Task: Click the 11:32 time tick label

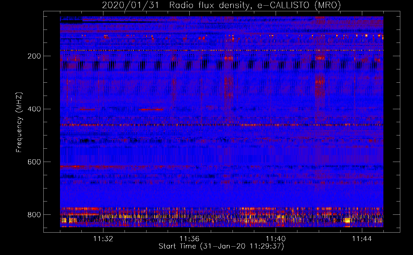Action: (103, 239)
